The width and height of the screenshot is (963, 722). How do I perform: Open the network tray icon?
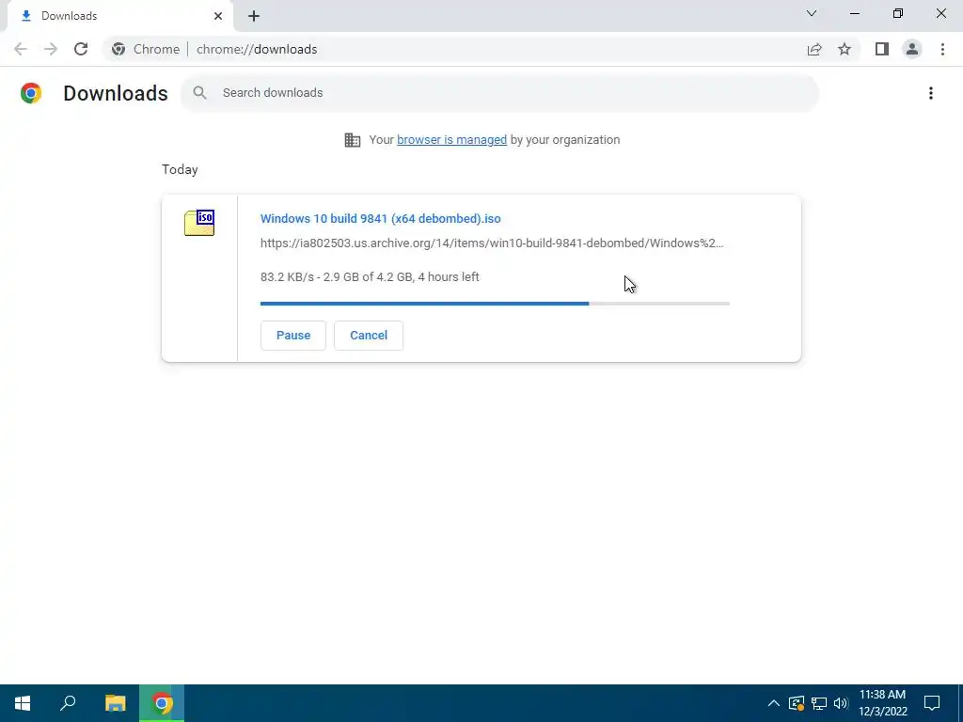click(819, 703)
